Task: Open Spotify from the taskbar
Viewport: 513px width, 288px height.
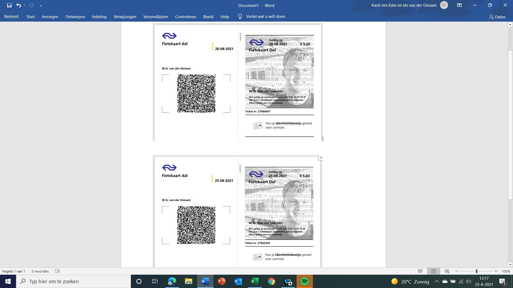Action: (305, 281)
